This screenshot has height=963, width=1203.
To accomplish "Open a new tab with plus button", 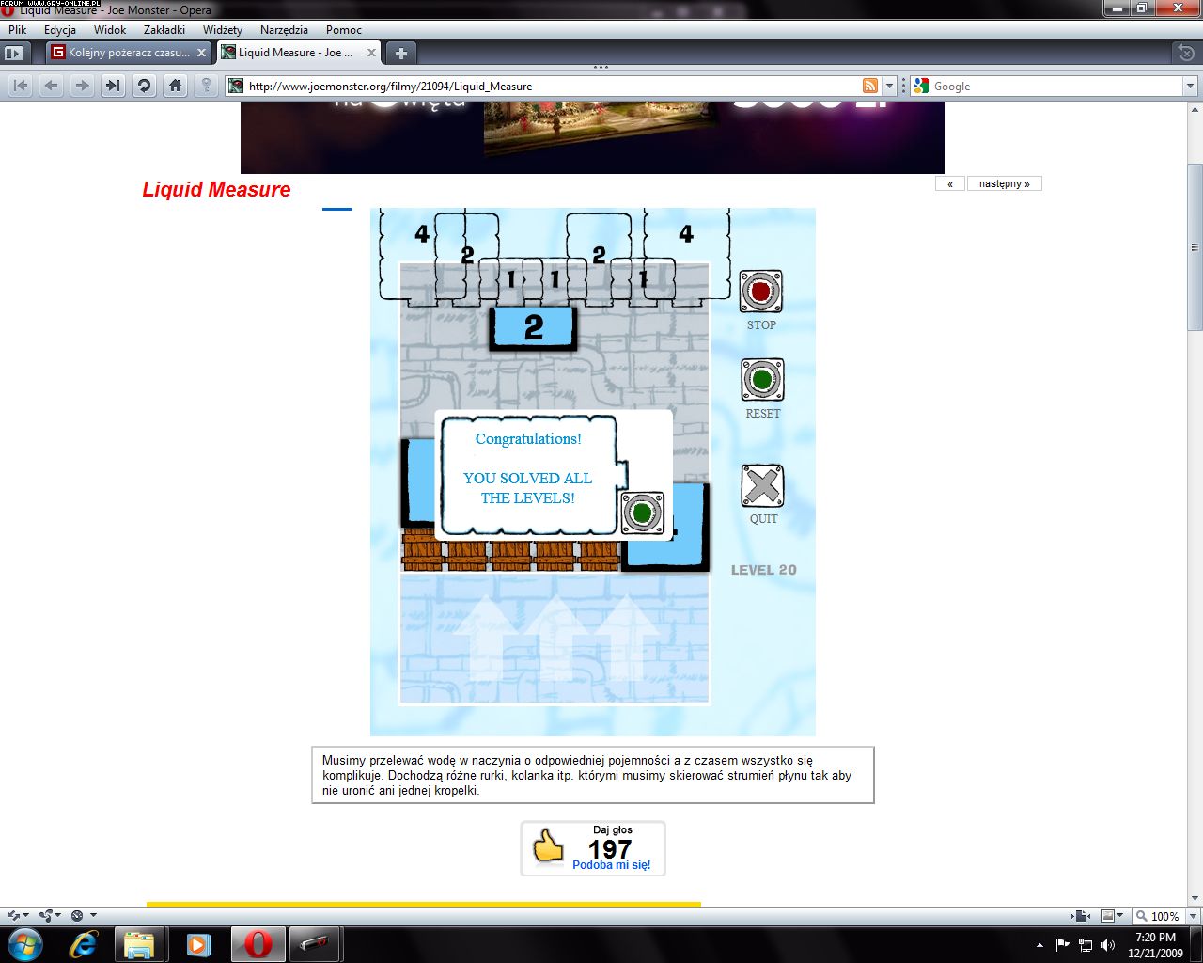I will point(400,53).
